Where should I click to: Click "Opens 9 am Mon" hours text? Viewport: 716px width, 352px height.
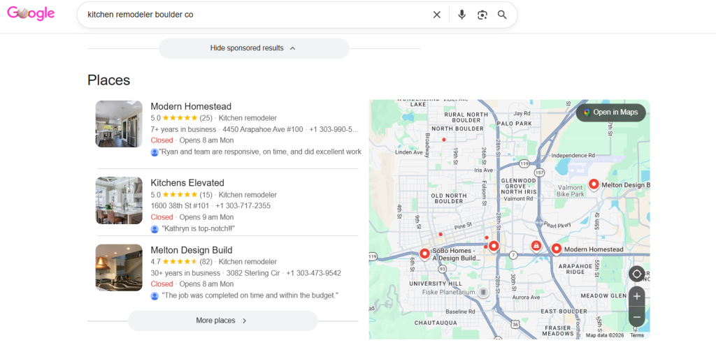click(206, 217)
